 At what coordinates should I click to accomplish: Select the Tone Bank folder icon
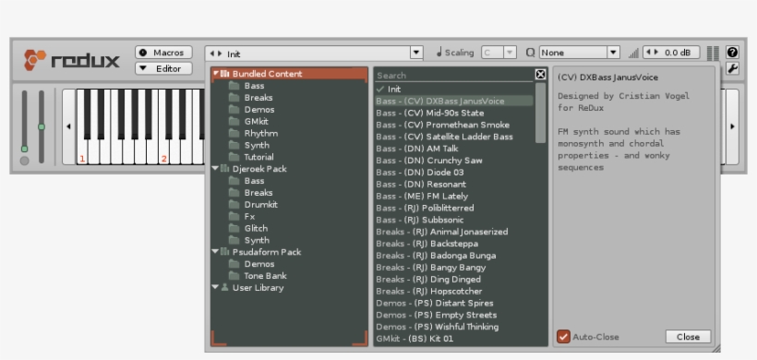(234, 276)
